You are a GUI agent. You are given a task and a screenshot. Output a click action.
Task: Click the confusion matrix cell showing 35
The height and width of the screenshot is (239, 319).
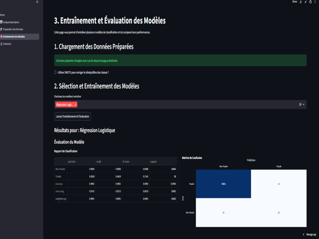tap(223, 213)
